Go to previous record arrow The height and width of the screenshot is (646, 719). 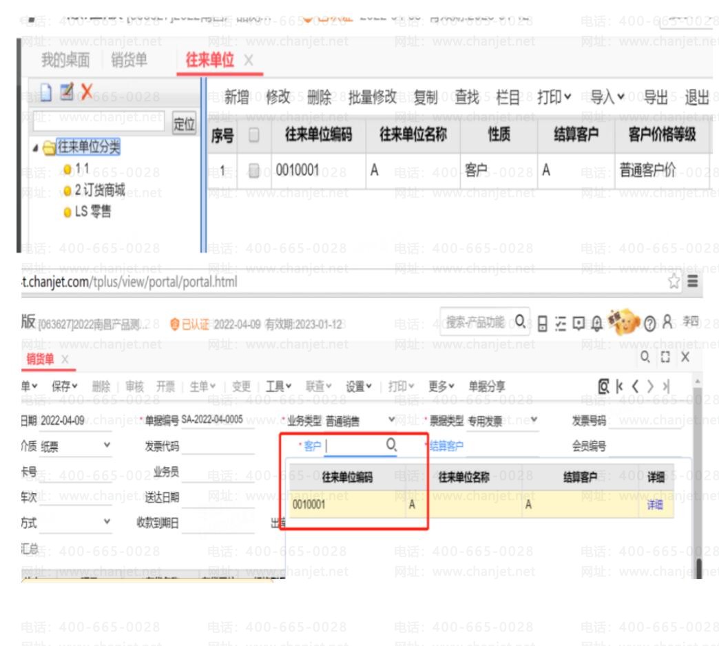(x=635, y=386)
